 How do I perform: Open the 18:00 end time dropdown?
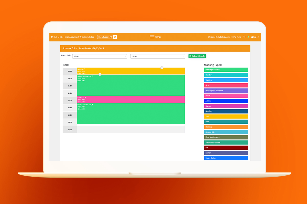tap(158, 56)
